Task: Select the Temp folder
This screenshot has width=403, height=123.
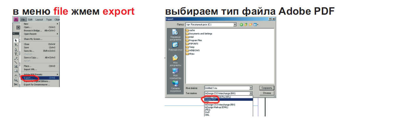Action: (190, 47)
